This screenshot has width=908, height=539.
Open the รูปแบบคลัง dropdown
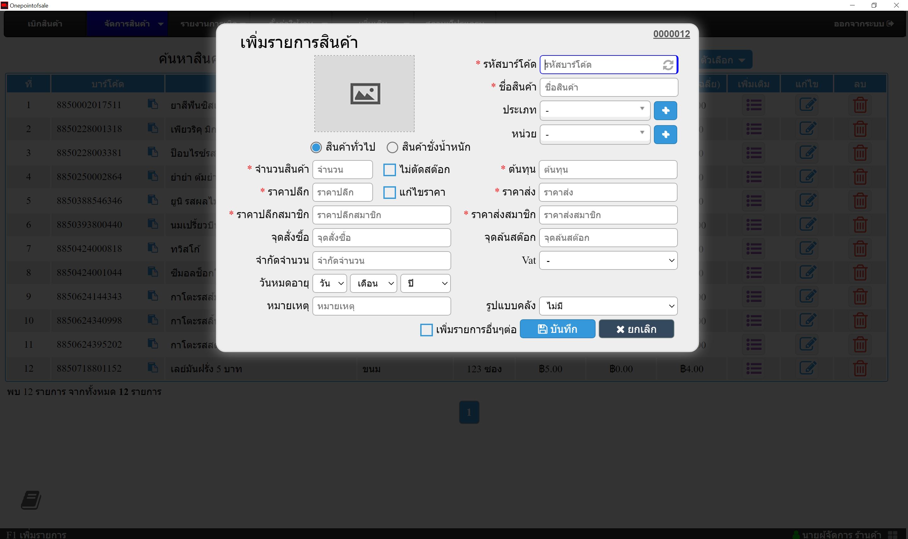click(x=608, y=306)
